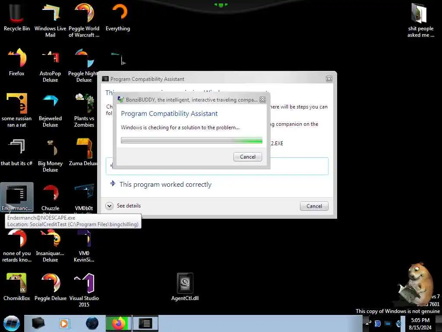
Task: Close the BonziBUDDY progress dialog
Action: point(262,100)
